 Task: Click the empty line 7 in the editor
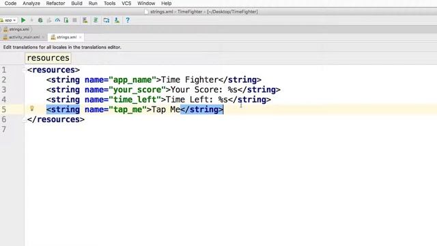pos(231,129)
